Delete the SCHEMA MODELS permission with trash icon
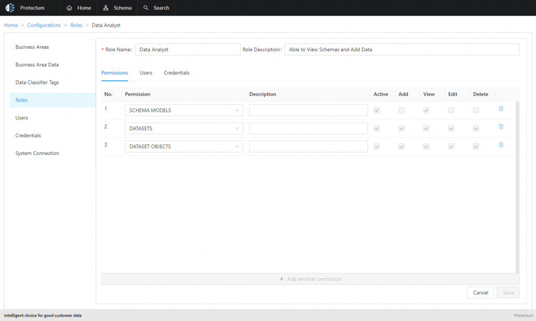This screenshot has height=321, width=536. [501, 108]
